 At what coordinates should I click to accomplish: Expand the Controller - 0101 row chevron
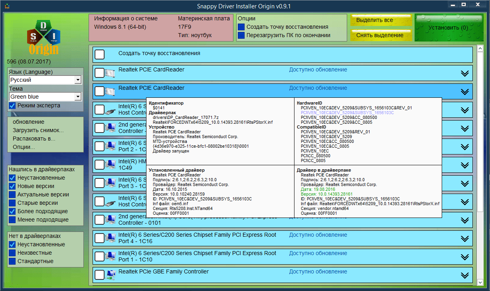click(x=464, y=220)
